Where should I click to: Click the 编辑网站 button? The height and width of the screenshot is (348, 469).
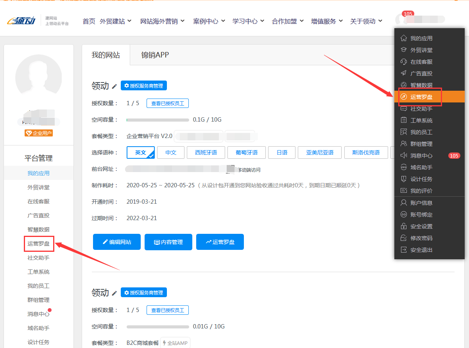click(x=116, y=242)
